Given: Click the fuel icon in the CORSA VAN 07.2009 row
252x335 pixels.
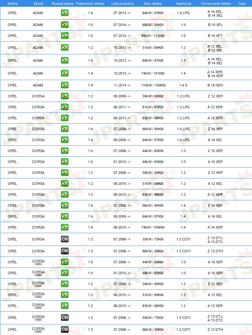Looking at the screenshot, I should point(65,284).
